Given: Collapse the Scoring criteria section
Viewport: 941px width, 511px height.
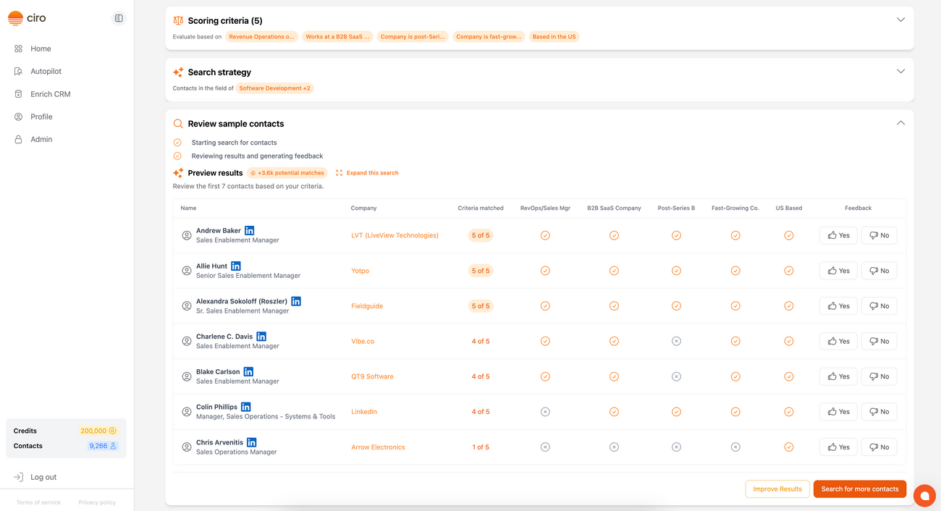Looking at the screenshot, I should pyautogui.click(x=900, y=20).
